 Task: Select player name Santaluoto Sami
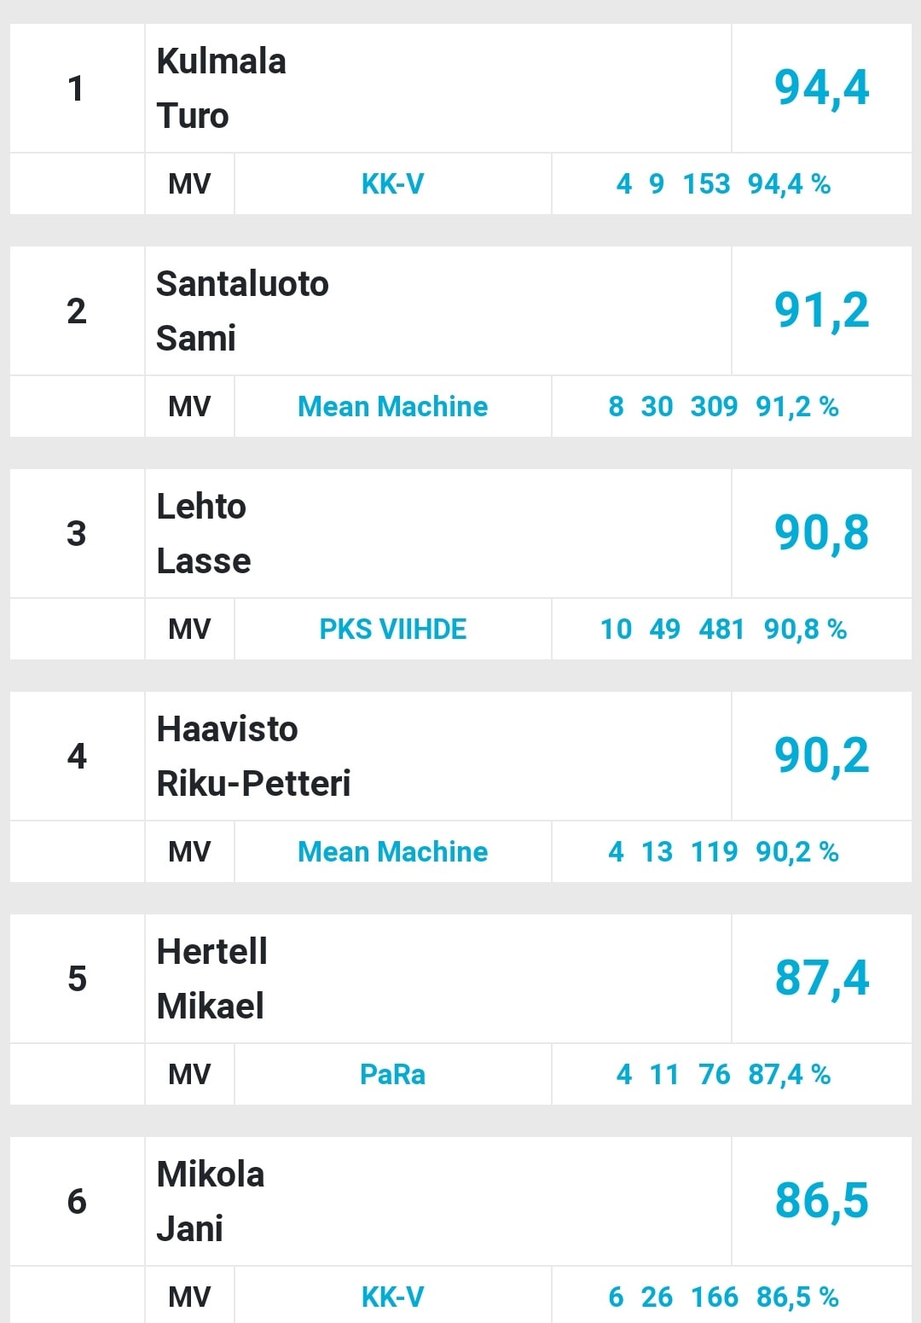[x=242, y=311]
